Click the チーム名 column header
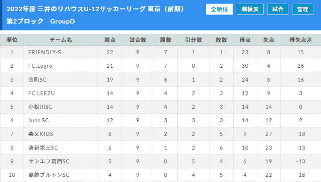Image resolution: width=321 pixels, height=182 pixels. coord(61,40)
